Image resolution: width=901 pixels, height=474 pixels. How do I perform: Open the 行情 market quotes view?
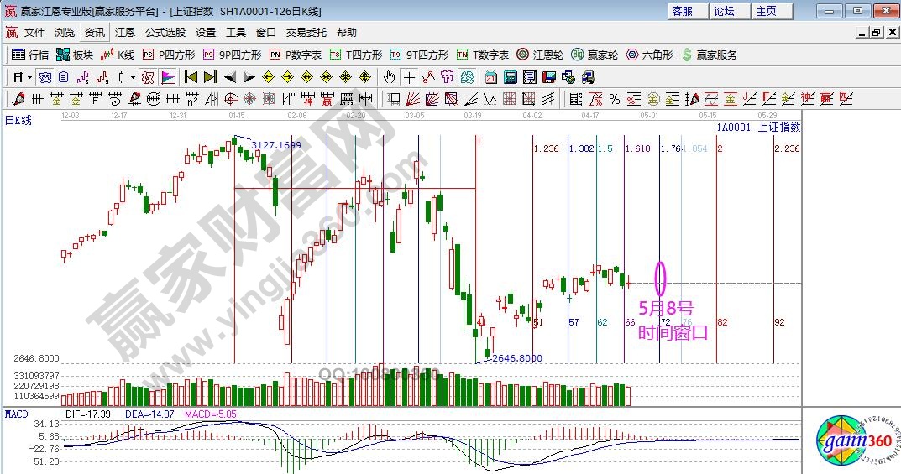click(x=30, y=55)
